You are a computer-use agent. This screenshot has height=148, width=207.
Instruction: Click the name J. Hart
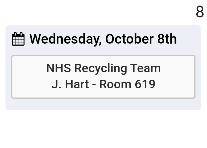click(x=70, y=85)
